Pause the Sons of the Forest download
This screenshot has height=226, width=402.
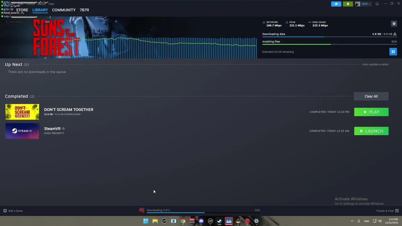click(393, 51)
